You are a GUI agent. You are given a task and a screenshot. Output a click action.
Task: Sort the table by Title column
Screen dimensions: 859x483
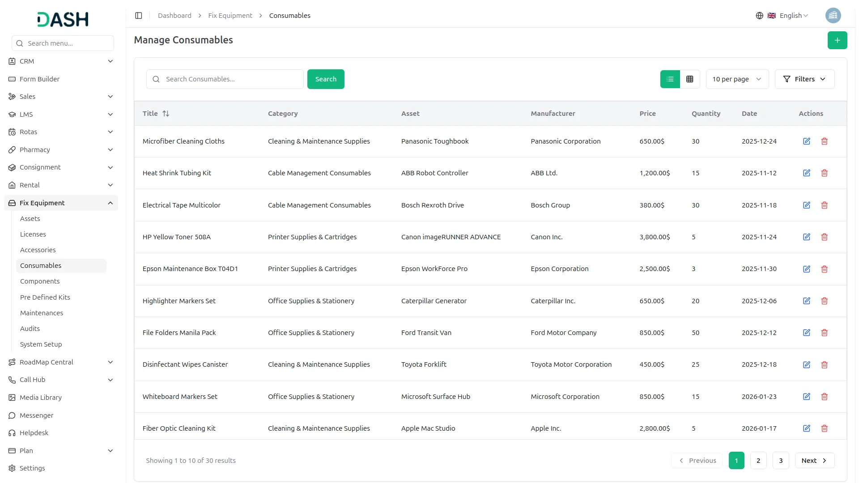pos(166,114)
